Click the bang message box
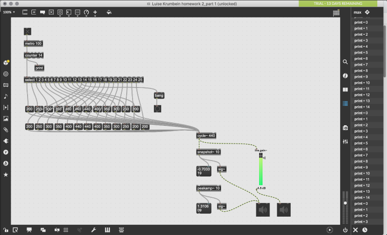 click(x=159, y=95)
